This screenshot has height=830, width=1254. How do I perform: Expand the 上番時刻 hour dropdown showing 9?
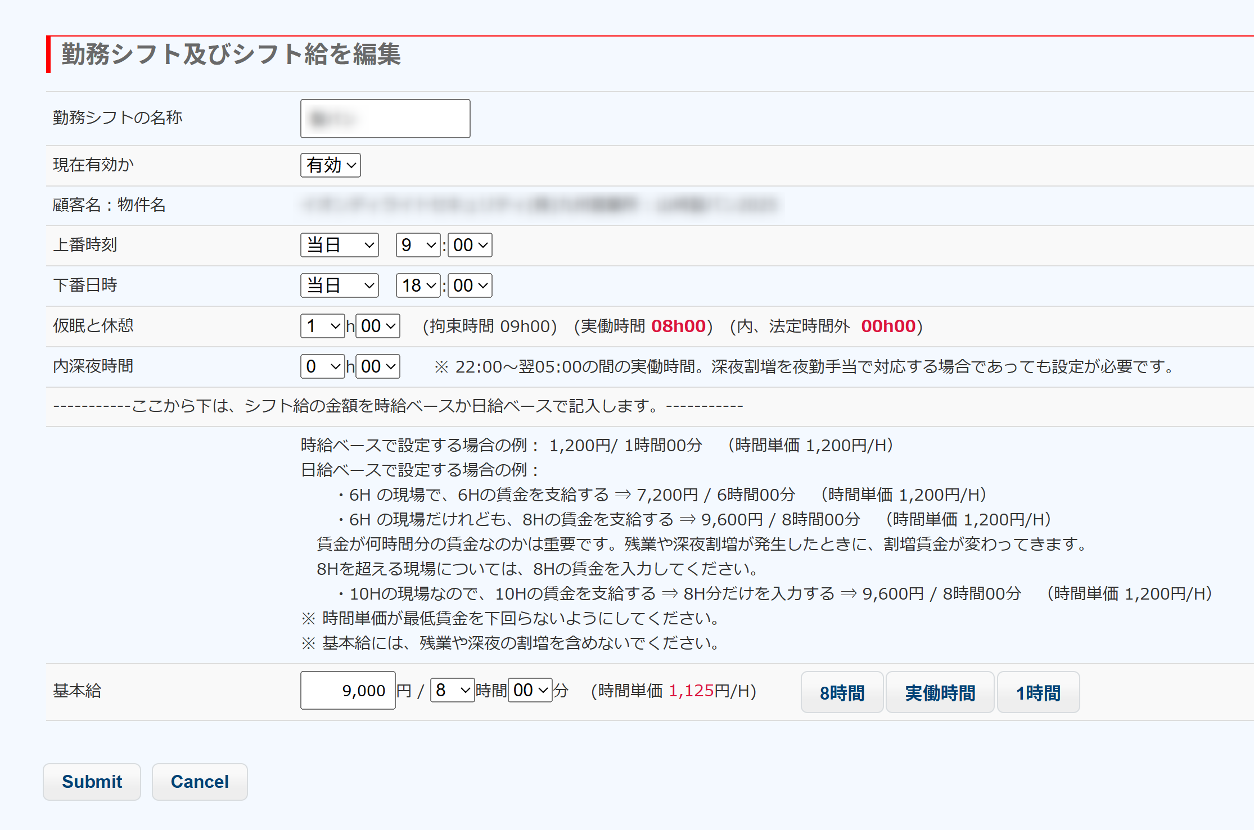point(418,245)
